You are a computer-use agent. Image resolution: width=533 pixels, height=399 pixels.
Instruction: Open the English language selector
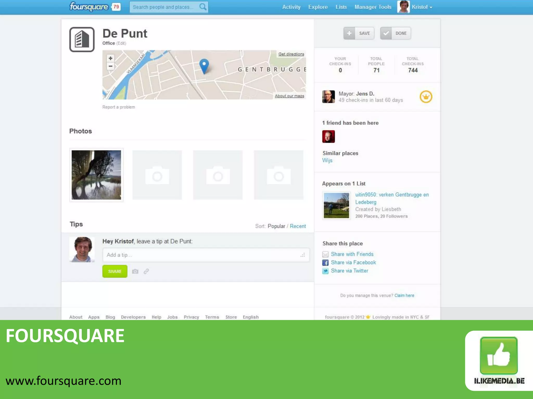point(251,317)
